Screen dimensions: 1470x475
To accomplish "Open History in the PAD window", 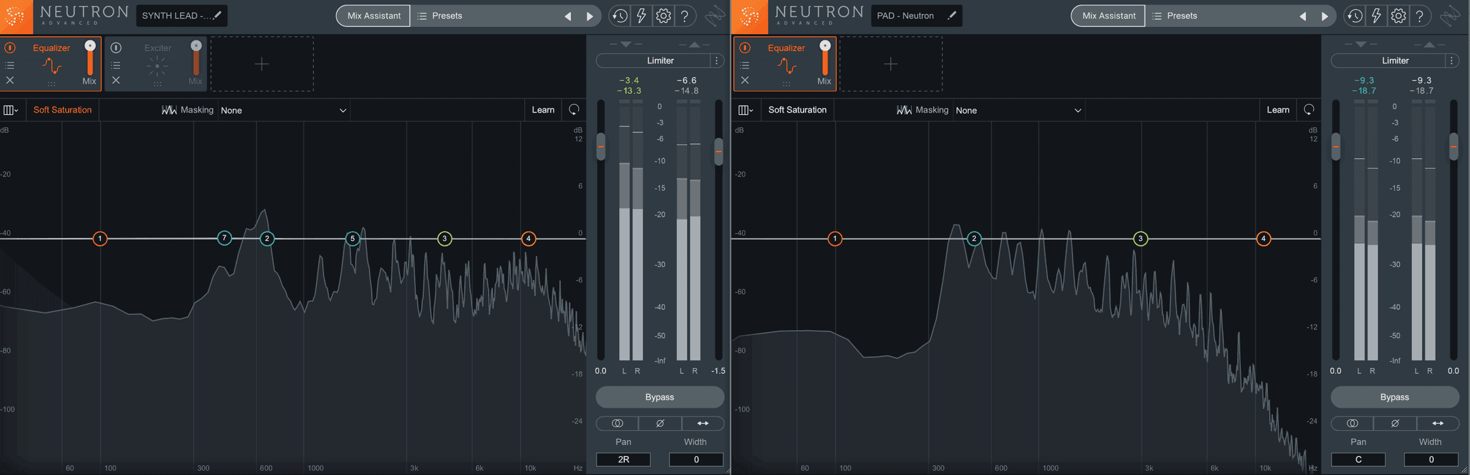I will pos(1354,16).
